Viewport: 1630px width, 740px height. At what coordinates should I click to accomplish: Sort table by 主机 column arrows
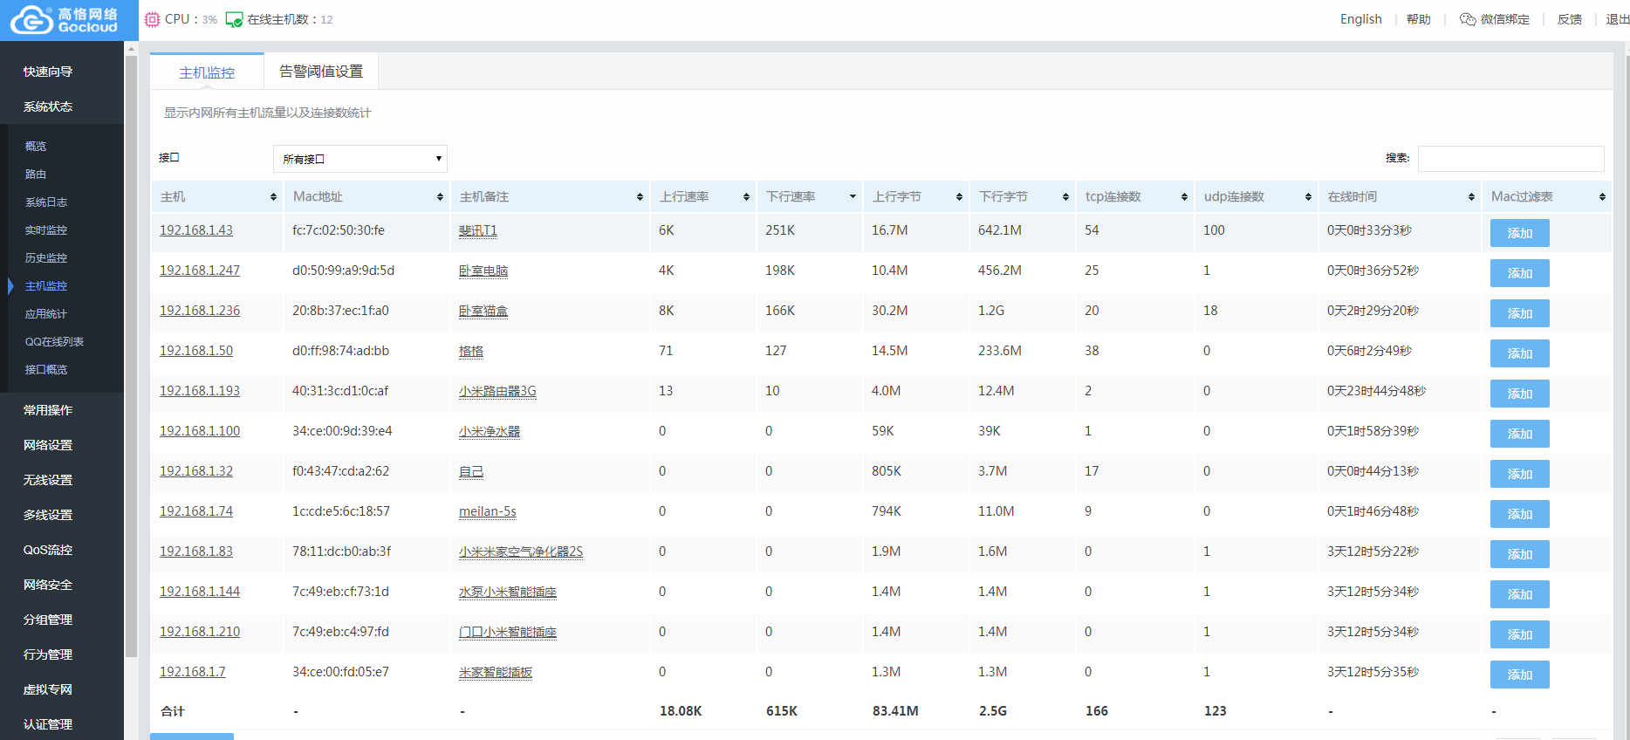point(273,197)
